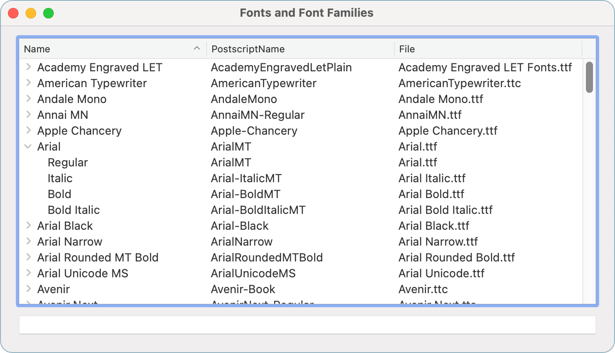
Task: Select the Annai MN family name
Action: pos(63,115)
